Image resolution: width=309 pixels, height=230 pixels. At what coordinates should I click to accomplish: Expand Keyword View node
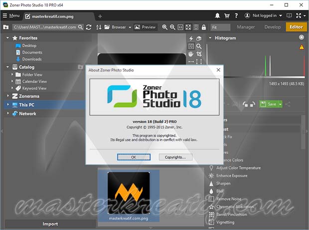pos(12,88)
